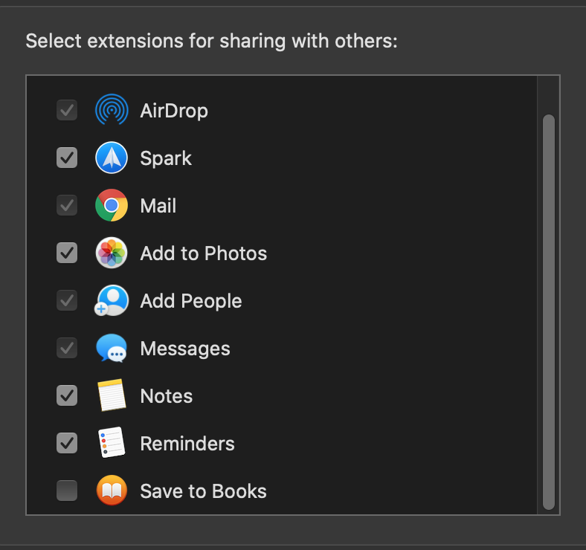
Task: Enable the Save to Books checkbox
Action: pos(67,491)
